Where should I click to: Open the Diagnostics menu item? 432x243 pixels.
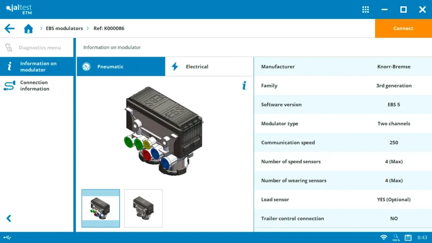[37, 47]
